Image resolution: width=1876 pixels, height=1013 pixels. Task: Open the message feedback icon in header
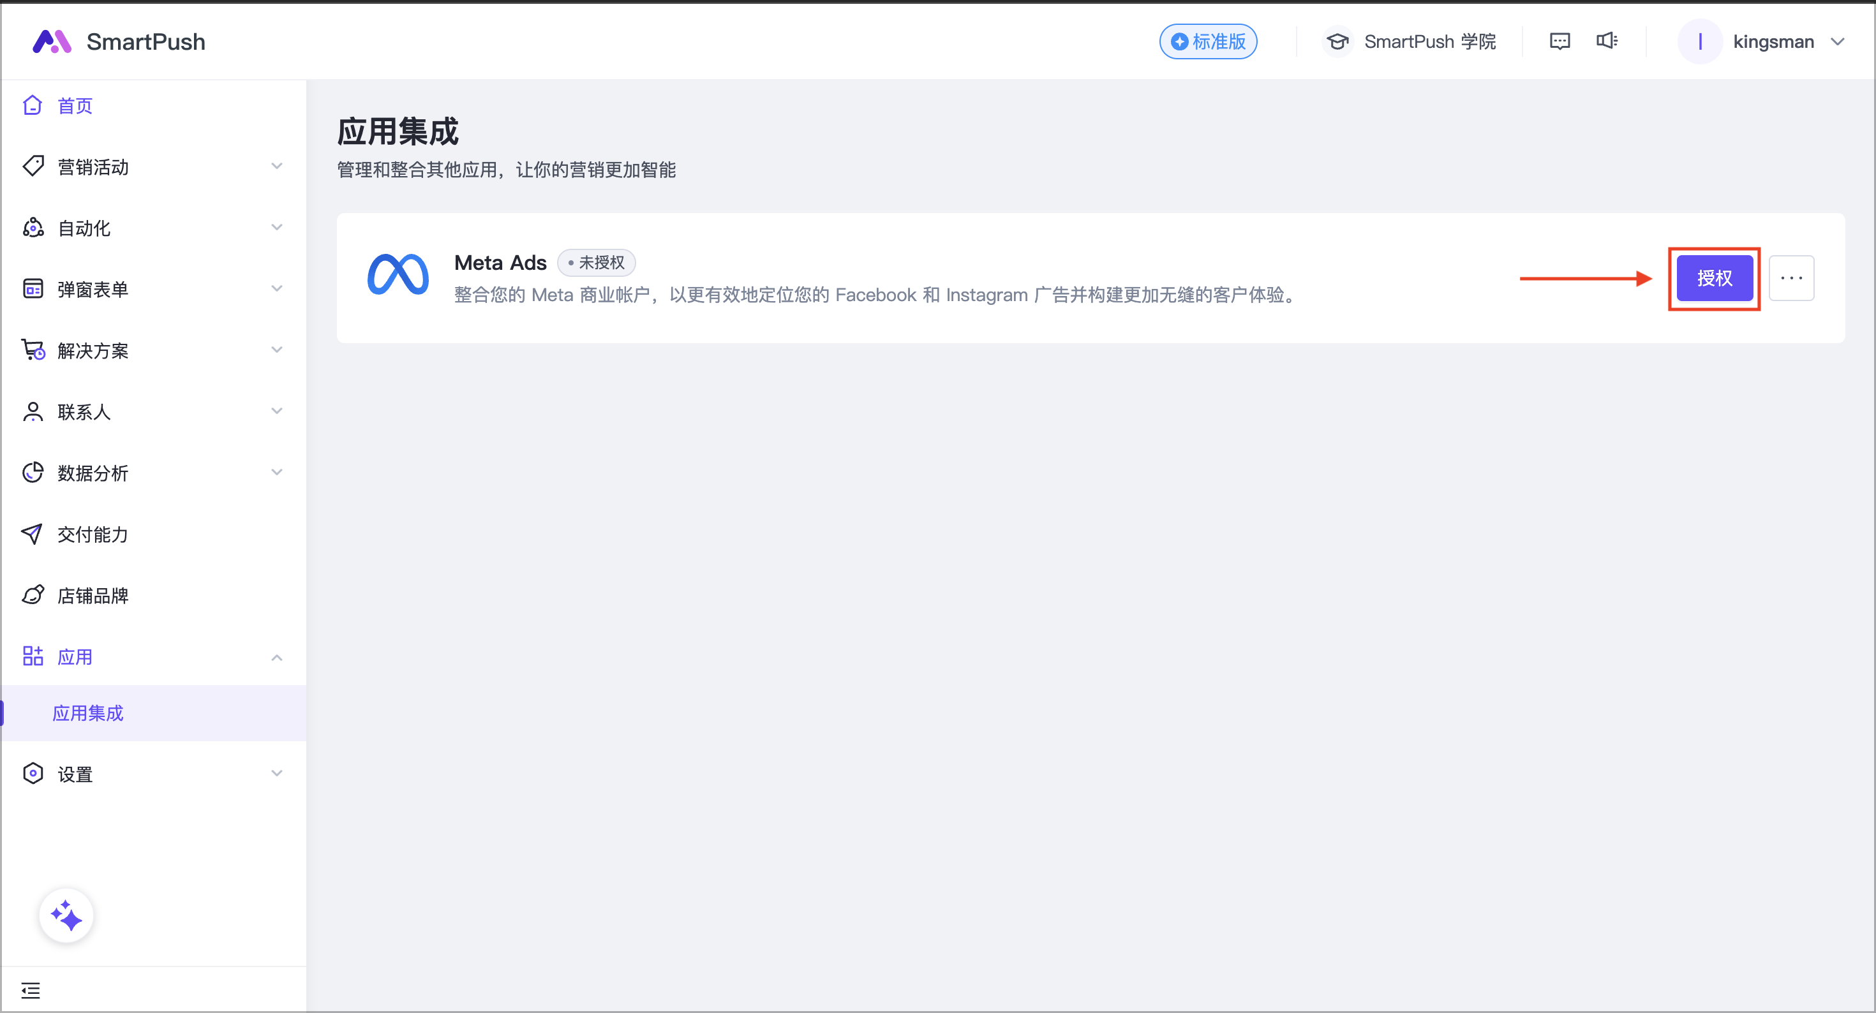tap(1560, 41)
